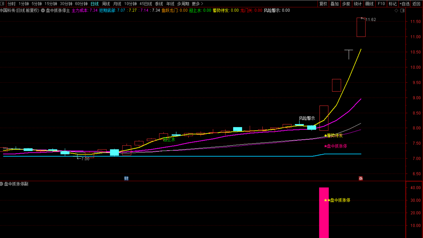Image resolution: width=423 pixels, height=238 pixels.
Task: Click the 迎上水: 0.00 label in header
Action: click(x=200, y=11)
